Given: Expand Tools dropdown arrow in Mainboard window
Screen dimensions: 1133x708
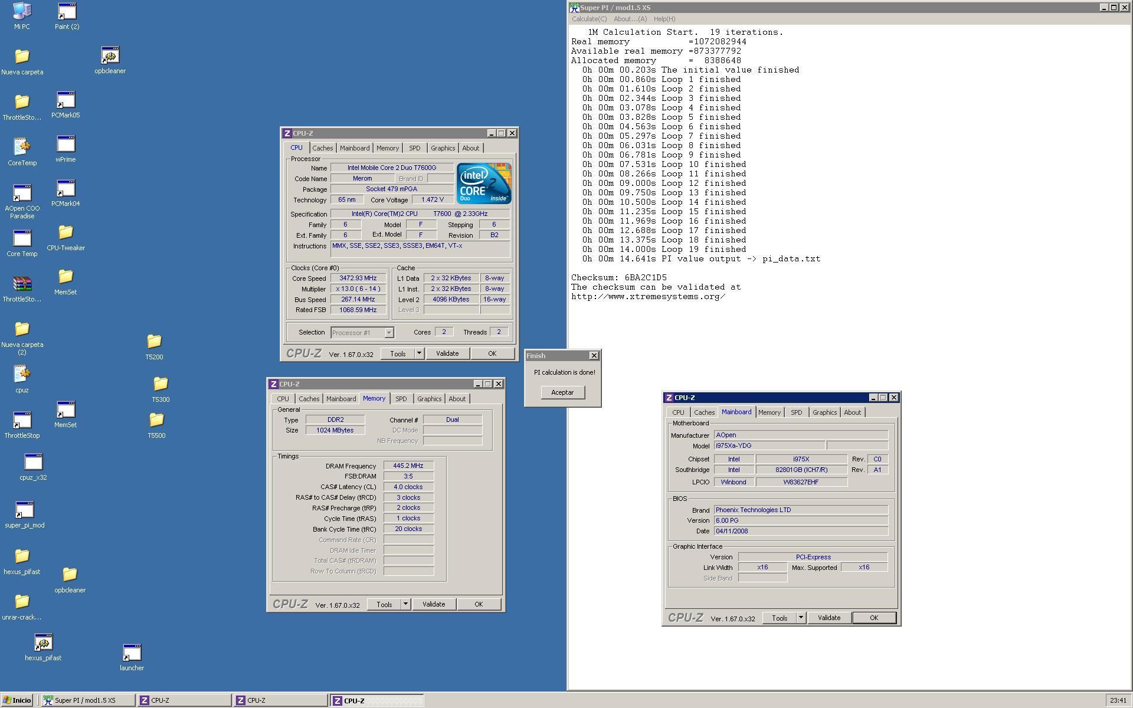Looking at the screenshot, I should coord(801,618).
